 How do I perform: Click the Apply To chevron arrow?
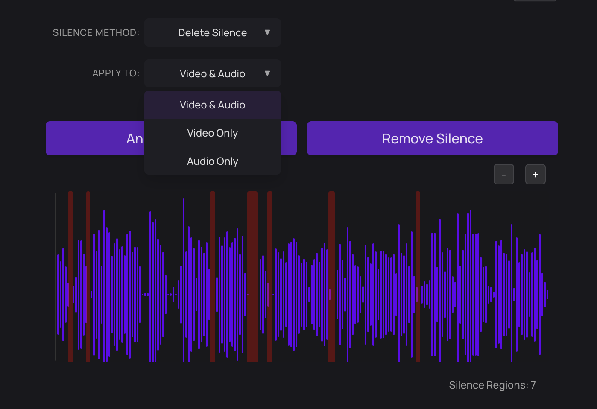[x=268, y=73]
